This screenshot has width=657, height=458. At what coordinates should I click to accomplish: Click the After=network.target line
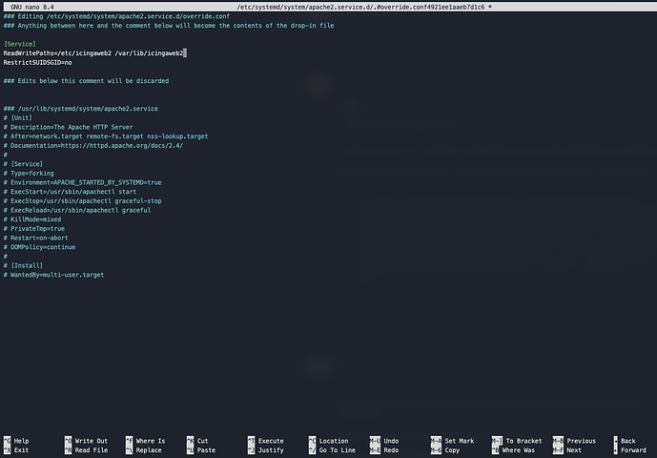click(106, 135)
